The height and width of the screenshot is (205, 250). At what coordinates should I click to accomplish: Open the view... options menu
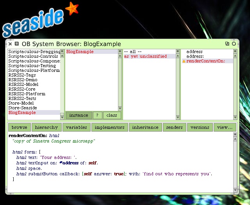pyautogui.click(x=225, y=127)
